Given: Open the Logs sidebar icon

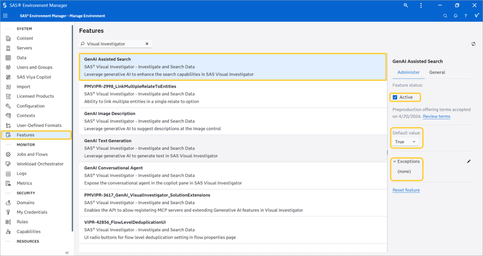Looking at the screenshot, I should coord(8,174).
